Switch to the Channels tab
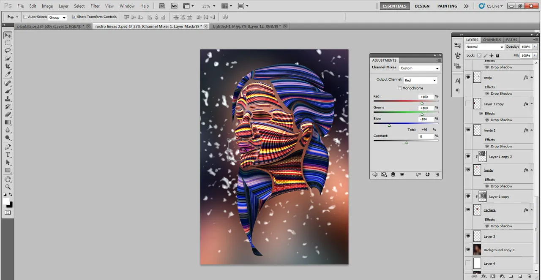The height and width of the screenshot is (280, 541). pos(492,40)
